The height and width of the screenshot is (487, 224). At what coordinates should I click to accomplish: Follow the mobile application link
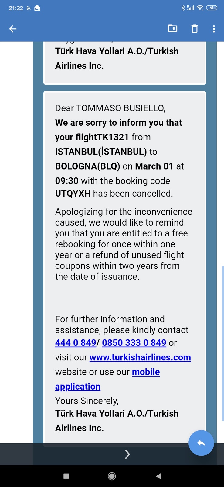click(146, 372)
